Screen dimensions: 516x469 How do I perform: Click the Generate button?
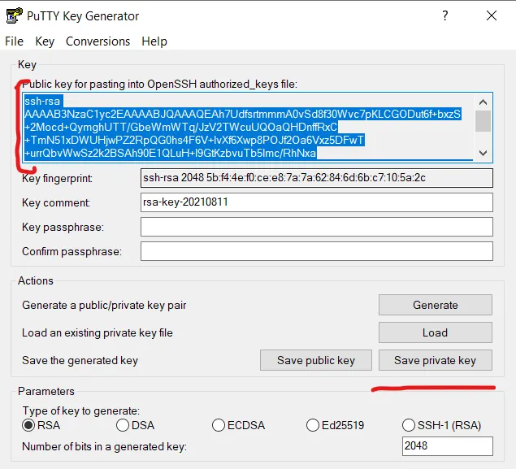click(436, 305)
